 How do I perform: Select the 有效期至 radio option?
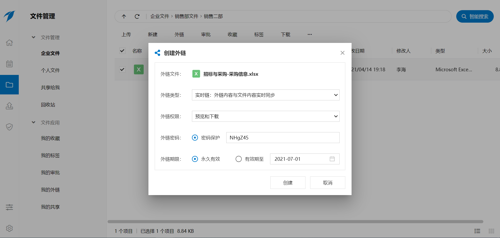[239, 159]
